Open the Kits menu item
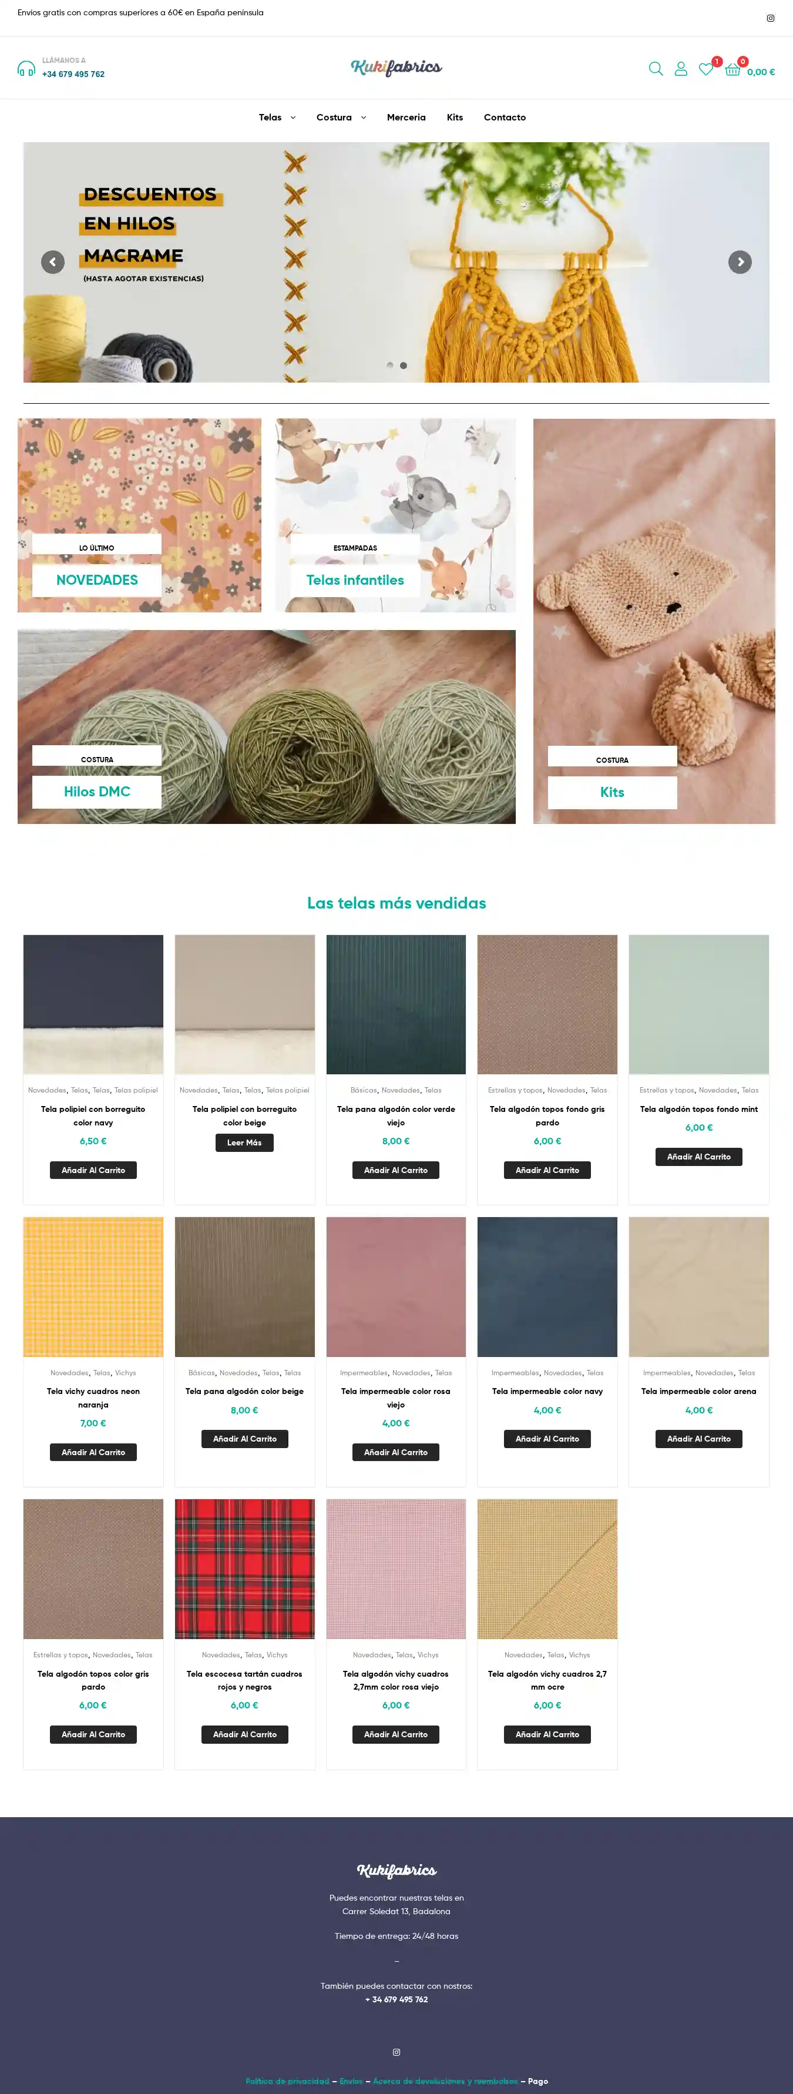This screenshot has height=2094, width=793. point(455,118)
